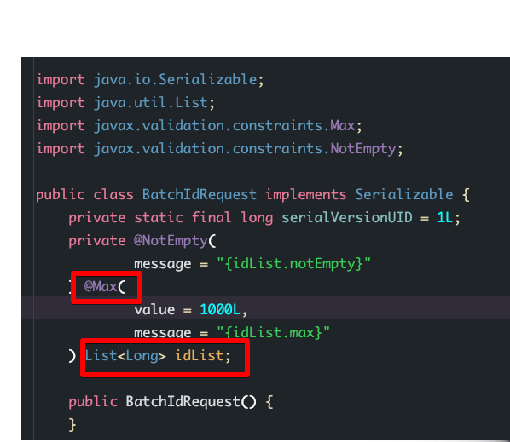The image size is (510, 442).
Task: Click the Serializable interface after implements
Action: pyautogui.click(x=404, y=195)
